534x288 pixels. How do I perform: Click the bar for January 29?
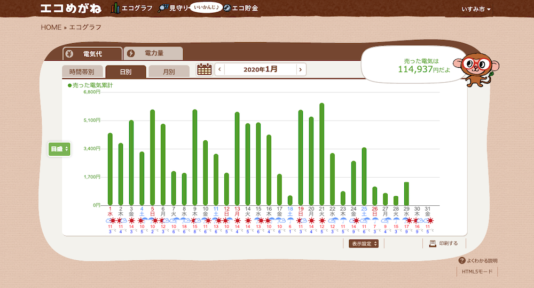tap(406, 194)
